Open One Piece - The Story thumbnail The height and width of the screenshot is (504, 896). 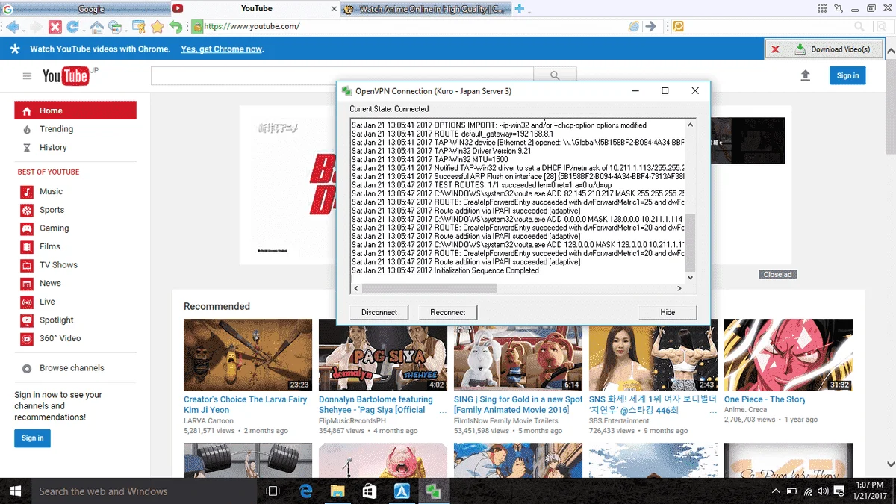pyautogui.click(x=788, y=355)
